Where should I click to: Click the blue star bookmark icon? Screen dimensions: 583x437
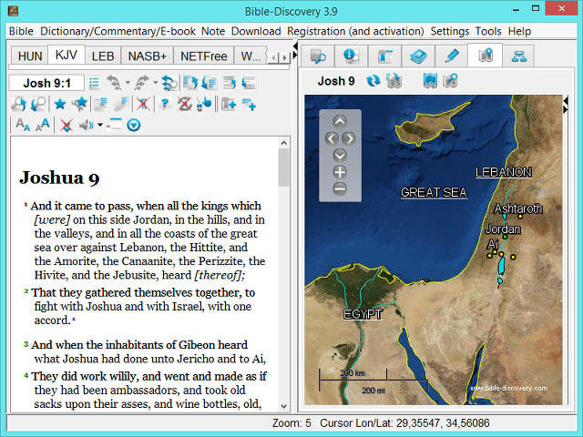[x=60, y=104]
